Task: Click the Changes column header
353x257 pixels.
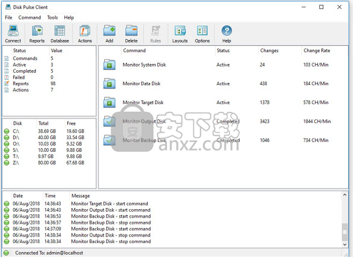Action: 280,51
